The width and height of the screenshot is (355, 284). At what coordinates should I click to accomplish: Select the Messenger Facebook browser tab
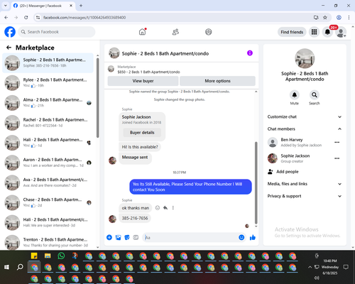point(43,6)
